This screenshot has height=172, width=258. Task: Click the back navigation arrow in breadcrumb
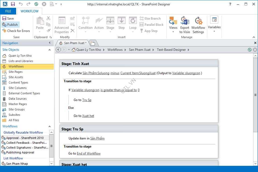[58, 50]
